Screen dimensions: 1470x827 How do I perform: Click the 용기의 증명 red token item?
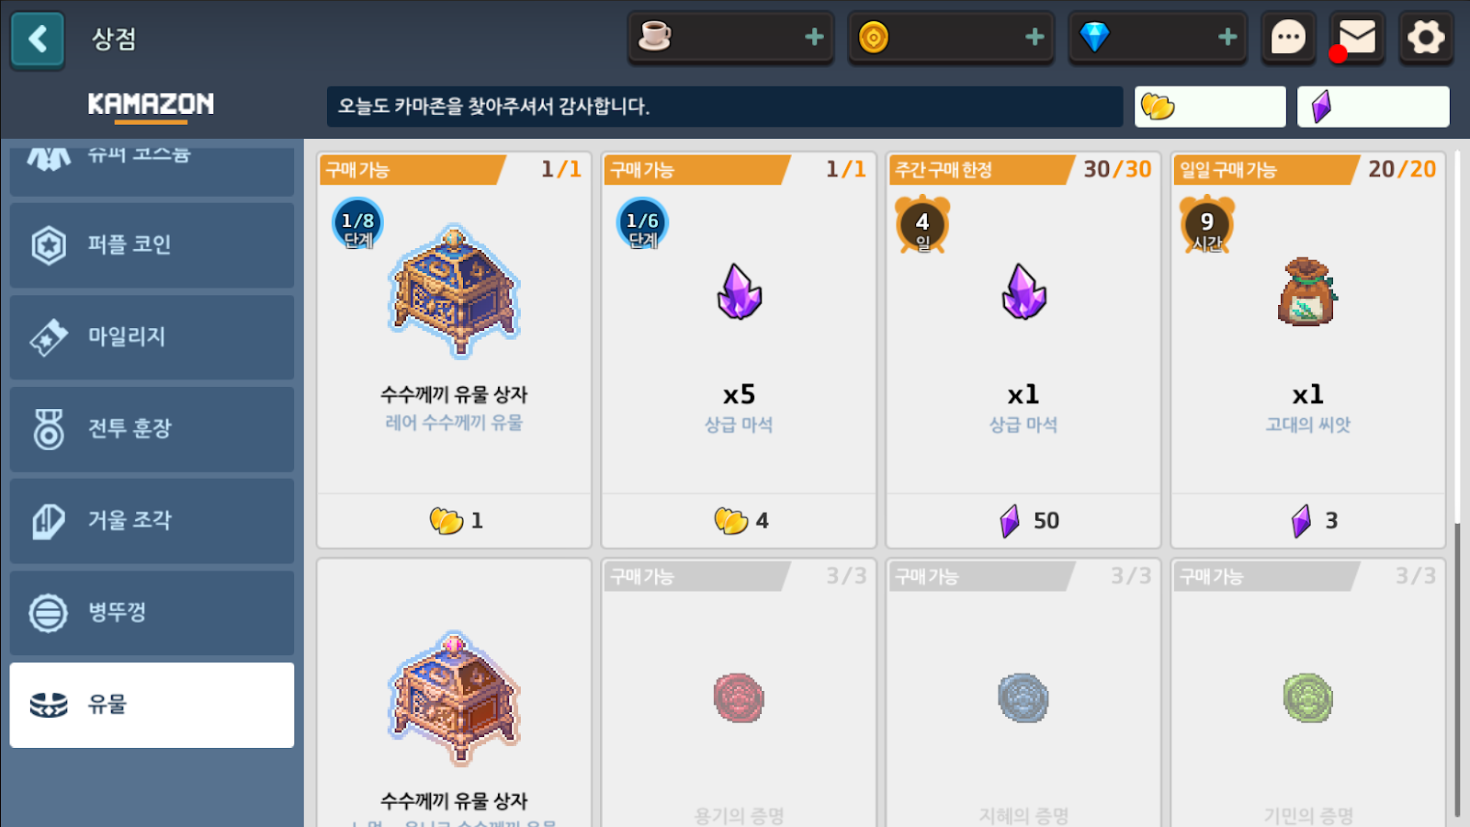click(x=739, y=698)
